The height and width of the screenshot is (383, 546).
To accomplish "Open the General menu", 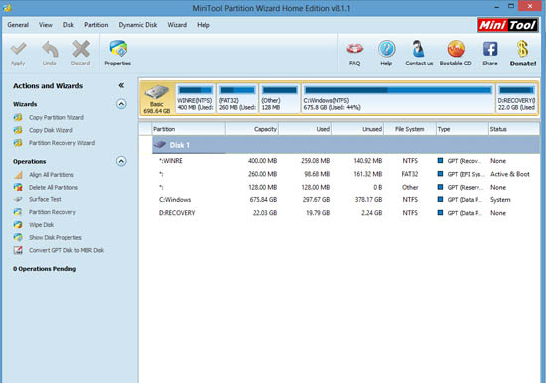I will click(18, 25).
